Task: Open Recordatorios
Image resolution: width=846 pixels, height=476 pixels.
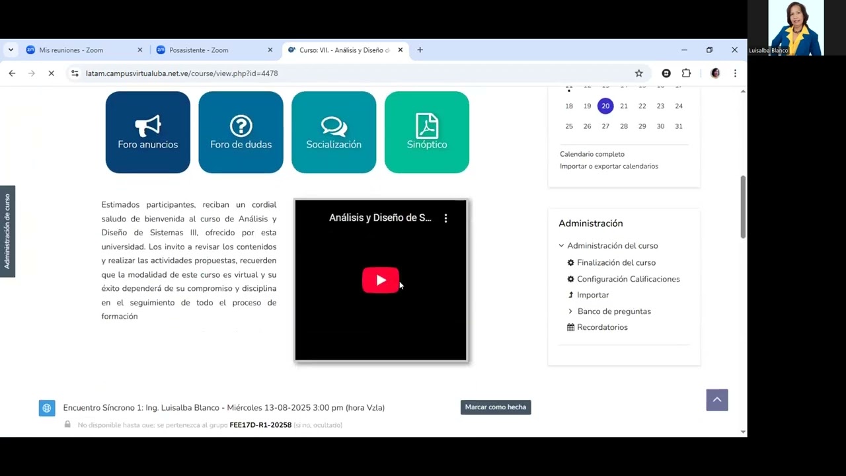Action: coord(602,327)
